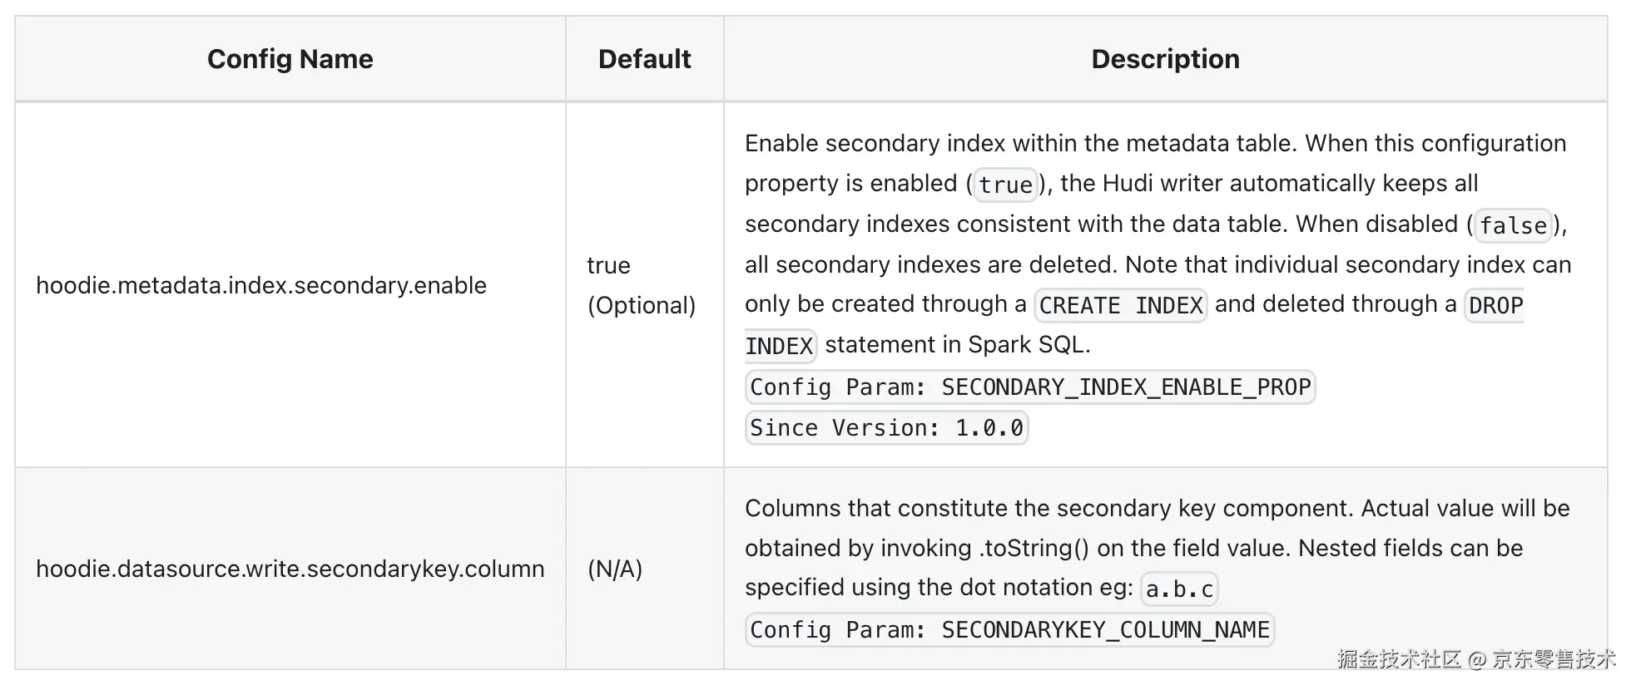Click the SECONDARY_INDEX_ENABLE_PROP config param tag
Screen dimensions: 1636x690
point(1030,387)
